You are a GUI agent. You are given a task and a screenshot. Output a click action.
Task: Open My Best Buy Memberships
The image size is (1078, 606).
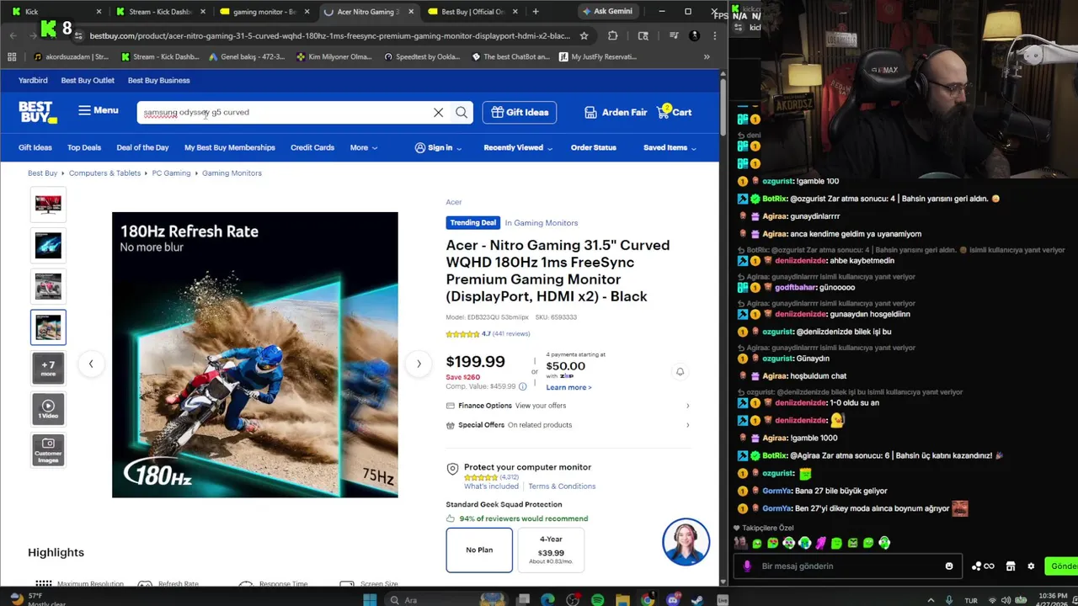pos(230,147)
